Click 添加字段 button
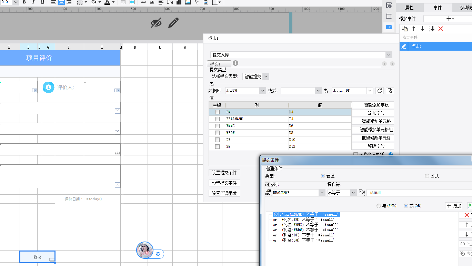The width and height of the screenshot is (472, 266). point(373,113)
